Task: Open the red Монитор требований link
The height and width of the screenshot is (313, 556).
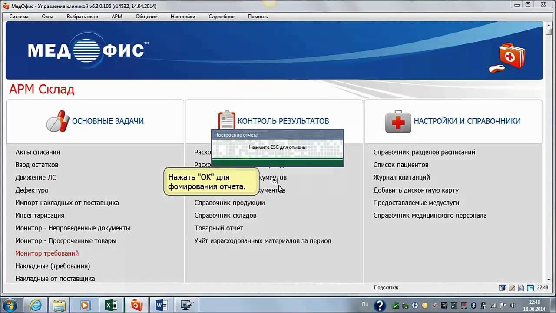Action: point(47,253)
